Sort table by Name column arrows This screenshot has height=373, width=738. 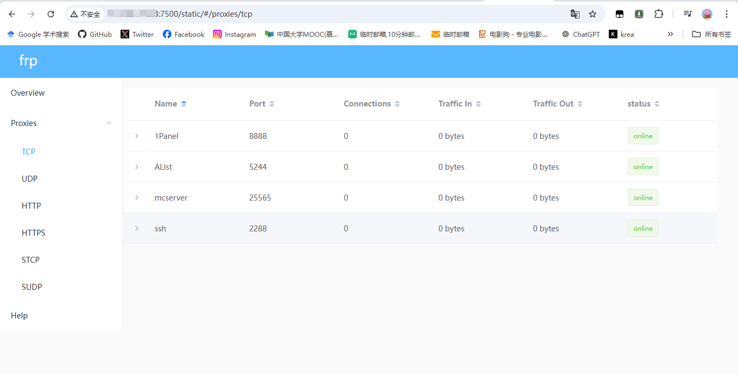tap(184, 104)
